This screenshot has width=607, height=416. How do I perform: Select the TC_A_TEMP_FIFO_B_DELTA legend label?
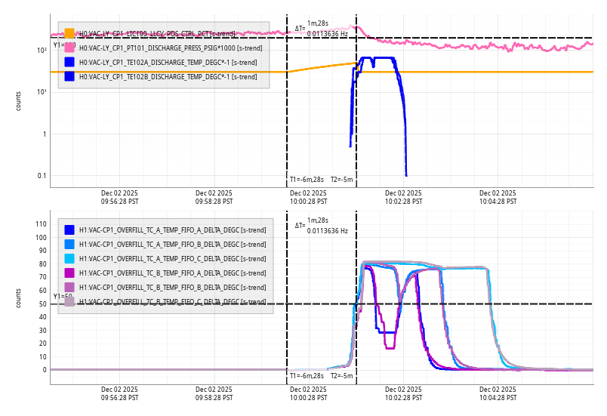[172, 244]
